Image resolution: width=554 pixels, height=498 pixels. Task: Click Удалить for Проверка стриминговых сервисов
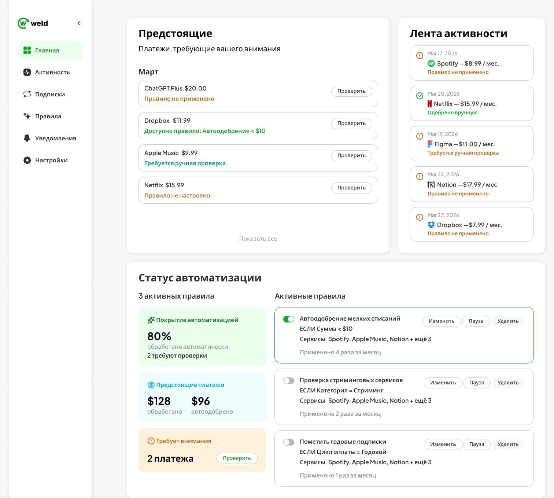click(508, 383)
